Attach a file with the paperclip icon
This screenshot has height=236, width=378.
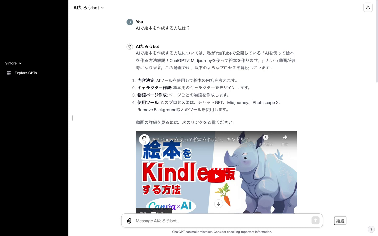click(x=129, y=221)
